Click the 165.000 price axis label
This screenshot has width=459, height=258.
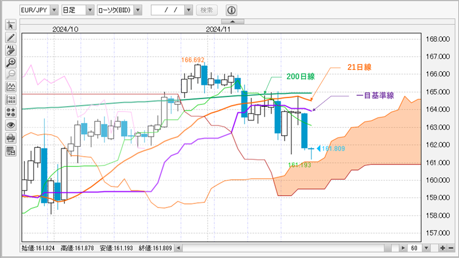(438, 92)
